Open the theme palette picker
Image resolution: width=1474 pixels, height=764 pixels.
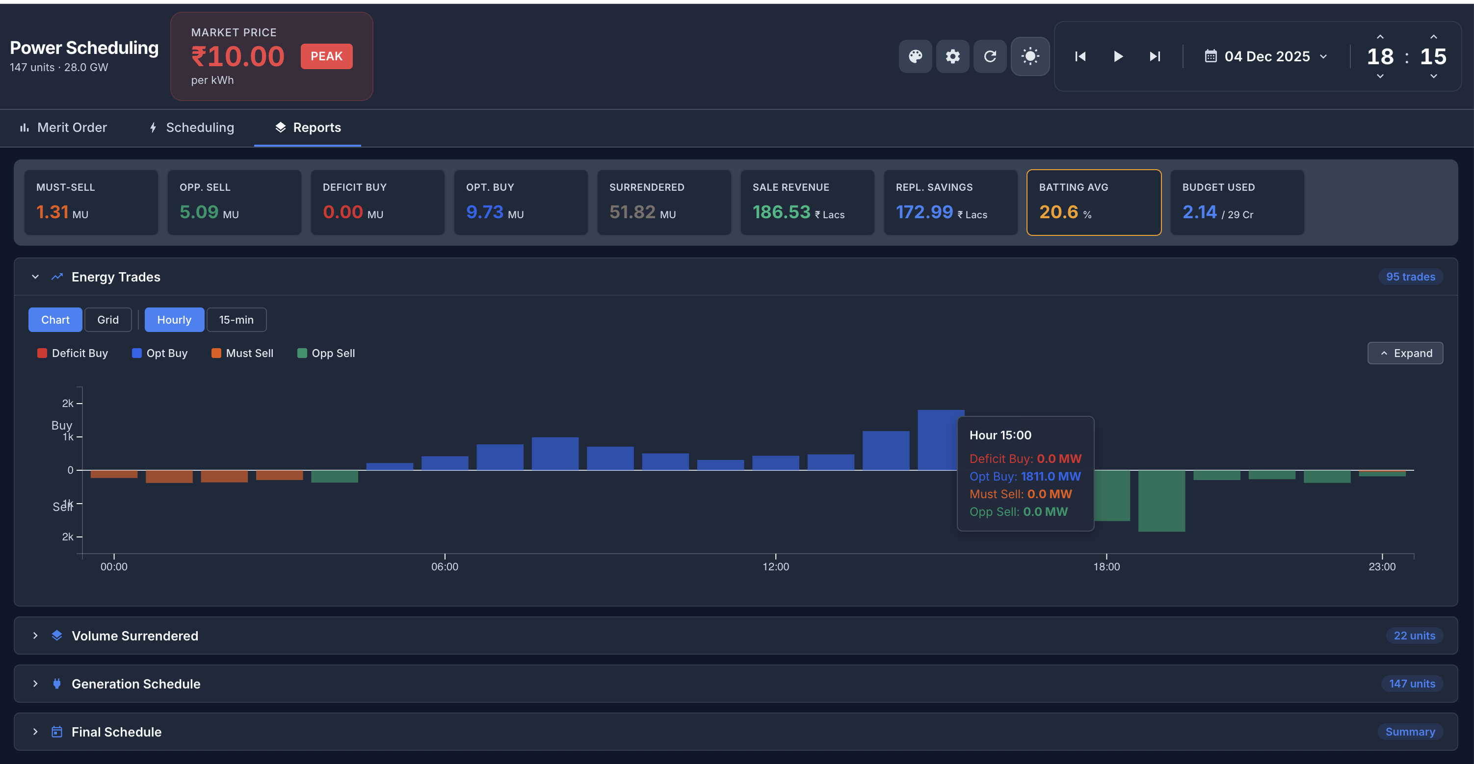pyautogui.click(x=916, y=56)
